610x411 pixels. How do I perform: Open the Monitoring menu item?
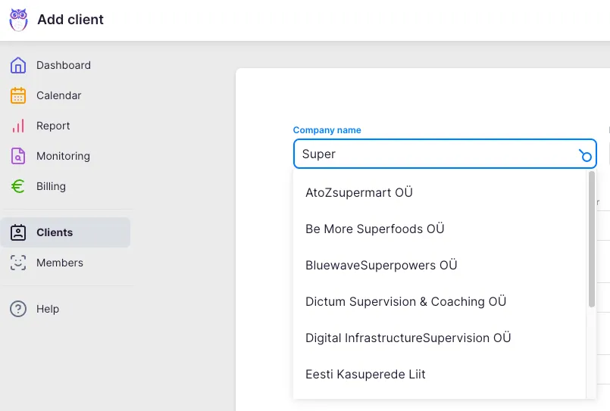click(63, 156)
